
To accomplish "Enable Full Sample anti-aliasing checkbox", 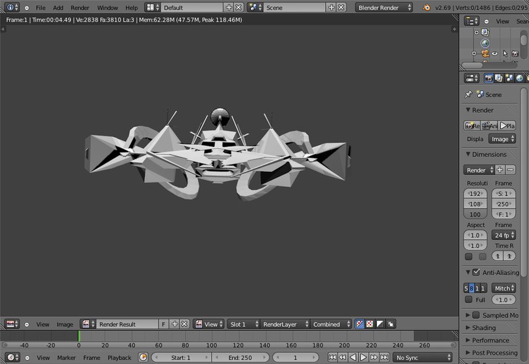I will [x=469, y=300].
